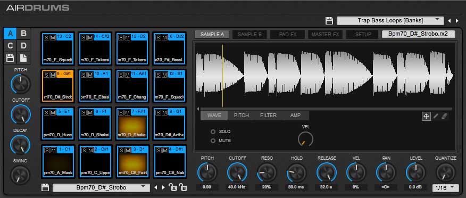466x198 pixels.
Task: Open the PAD FX tab
Action: point(287,34)
